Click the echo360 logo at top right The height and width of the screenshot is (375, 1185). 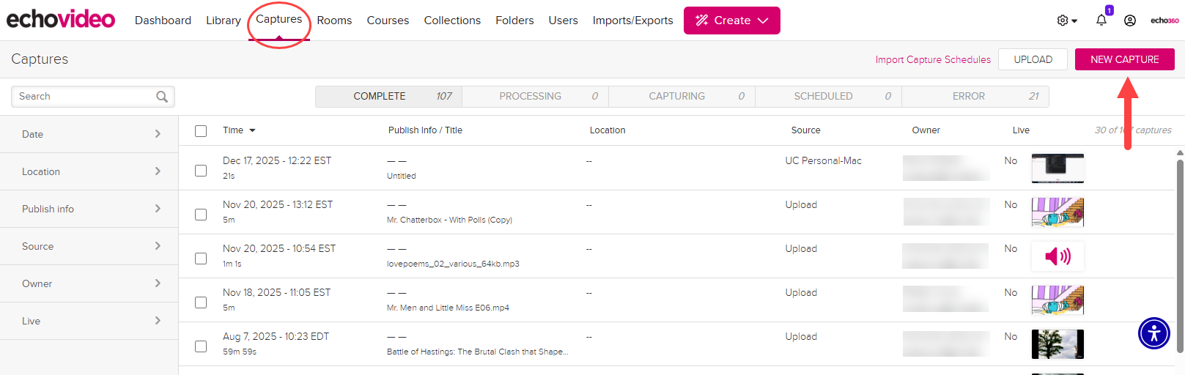(x=1164, y=21)
